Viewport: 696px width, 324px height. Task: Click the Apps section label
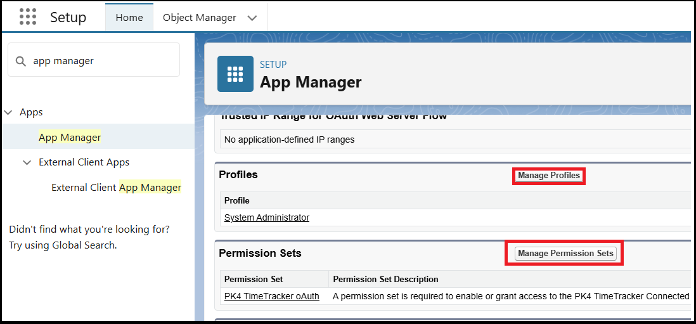[31, 112]
